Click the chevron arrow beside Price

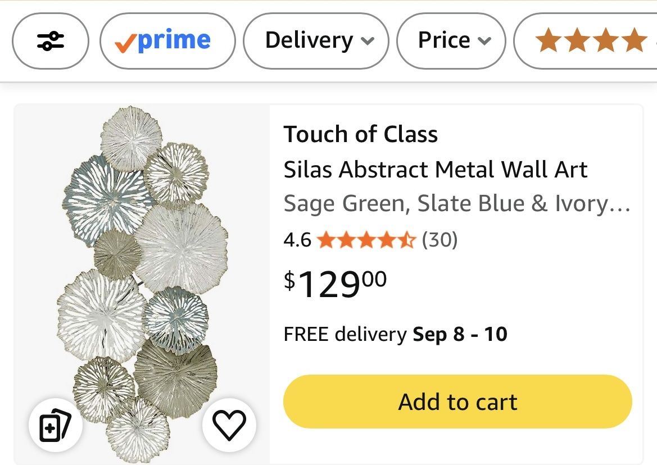[484, 41]
